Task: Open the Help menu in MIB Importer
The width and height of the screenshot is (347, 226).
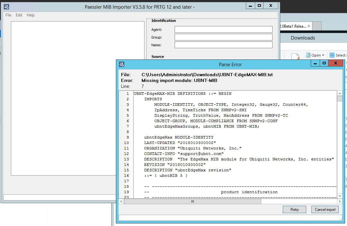Action: pos(30,15)
